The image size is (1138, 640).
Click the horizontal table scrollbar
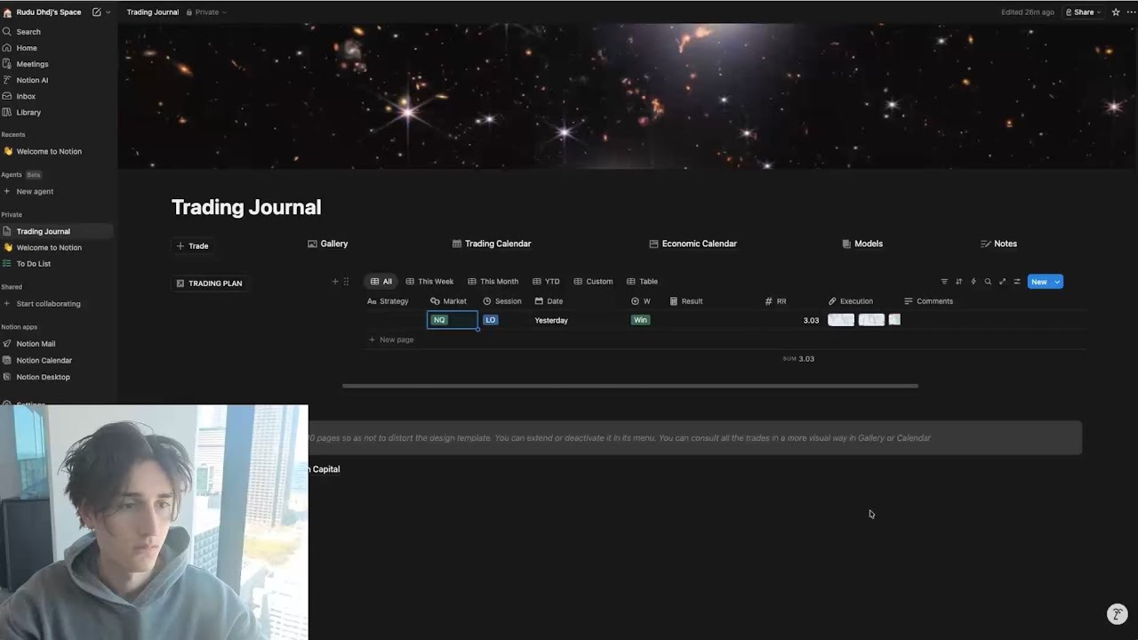click(629, 386)
